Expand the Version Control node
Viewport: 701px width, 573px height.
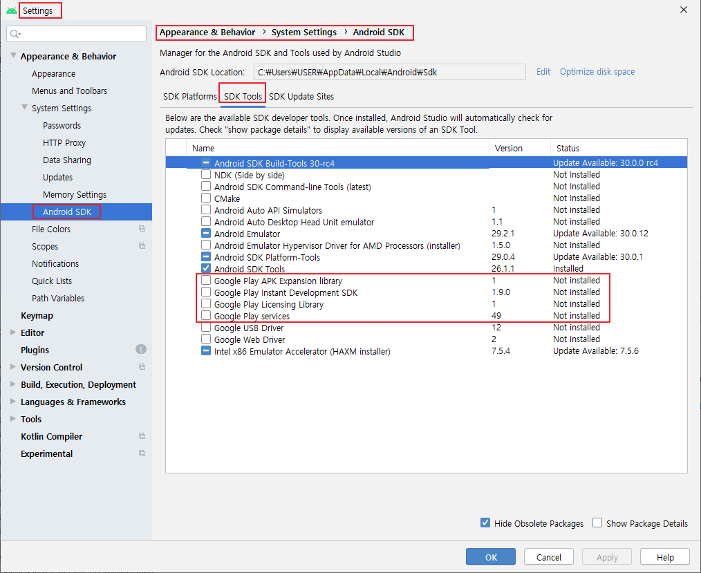tap(13, 366)
